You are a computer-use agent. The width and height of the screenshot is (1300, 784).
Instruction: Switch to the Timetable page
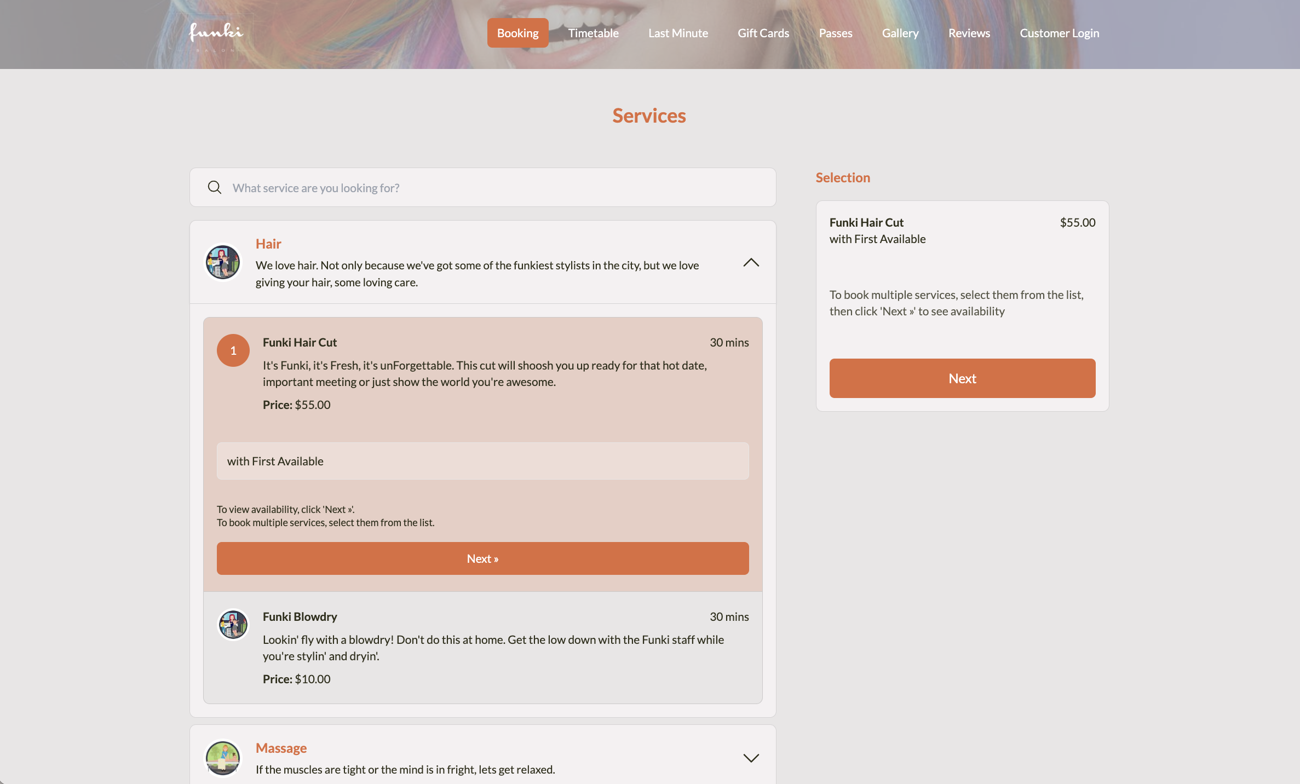tap(593, 33)
